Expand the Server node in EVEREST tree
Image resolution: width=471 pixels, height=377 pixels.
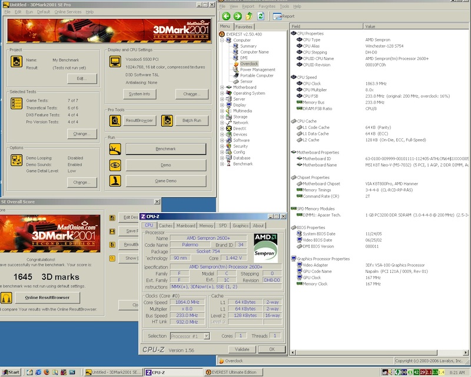coord(222,99)
